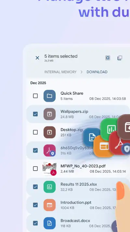This screenshot has height=232, width=130.
Task: Check the Quick Share folder checkbox
Action: [35, 96]
